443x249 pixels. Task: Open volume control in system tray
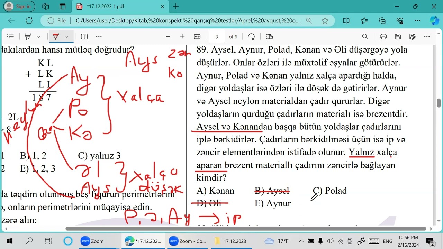click(x=330, y=241)
